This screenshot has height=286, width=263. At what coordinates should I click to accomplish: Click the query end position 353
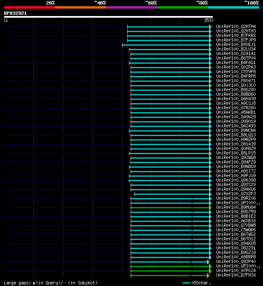pos(208,20)
